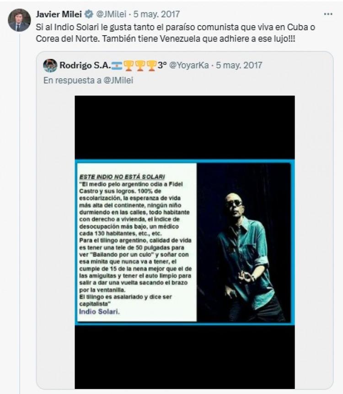The height and width of the screenshot is (394, 343).
Task: Click the blue Indio Solari signature text
Action: pyautogui.click(x=99, y=312)
